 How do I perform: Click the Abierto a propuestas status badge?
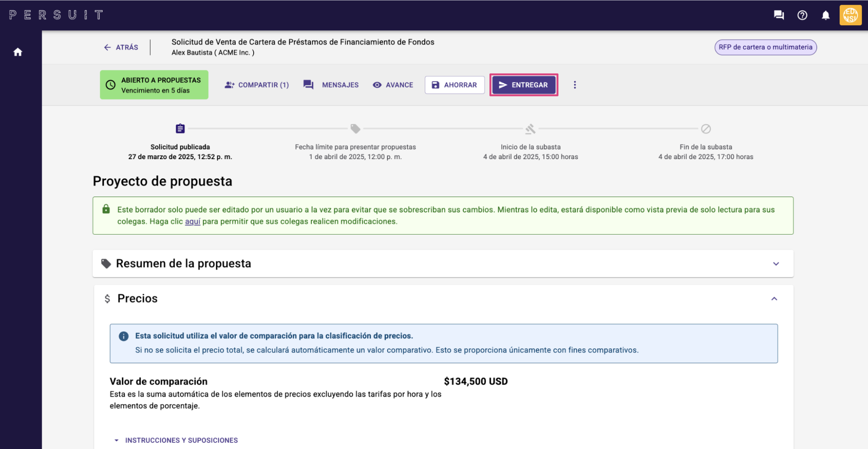coord(154,85)
